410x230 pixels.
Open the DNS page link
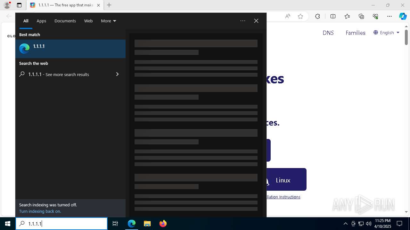point(328,33)
